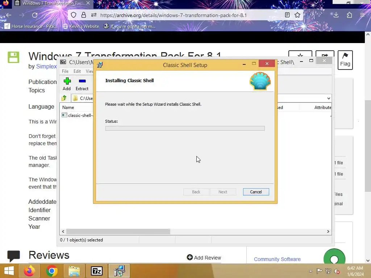Go back in Firefox

pyautogui.click(x=9, y=15)
